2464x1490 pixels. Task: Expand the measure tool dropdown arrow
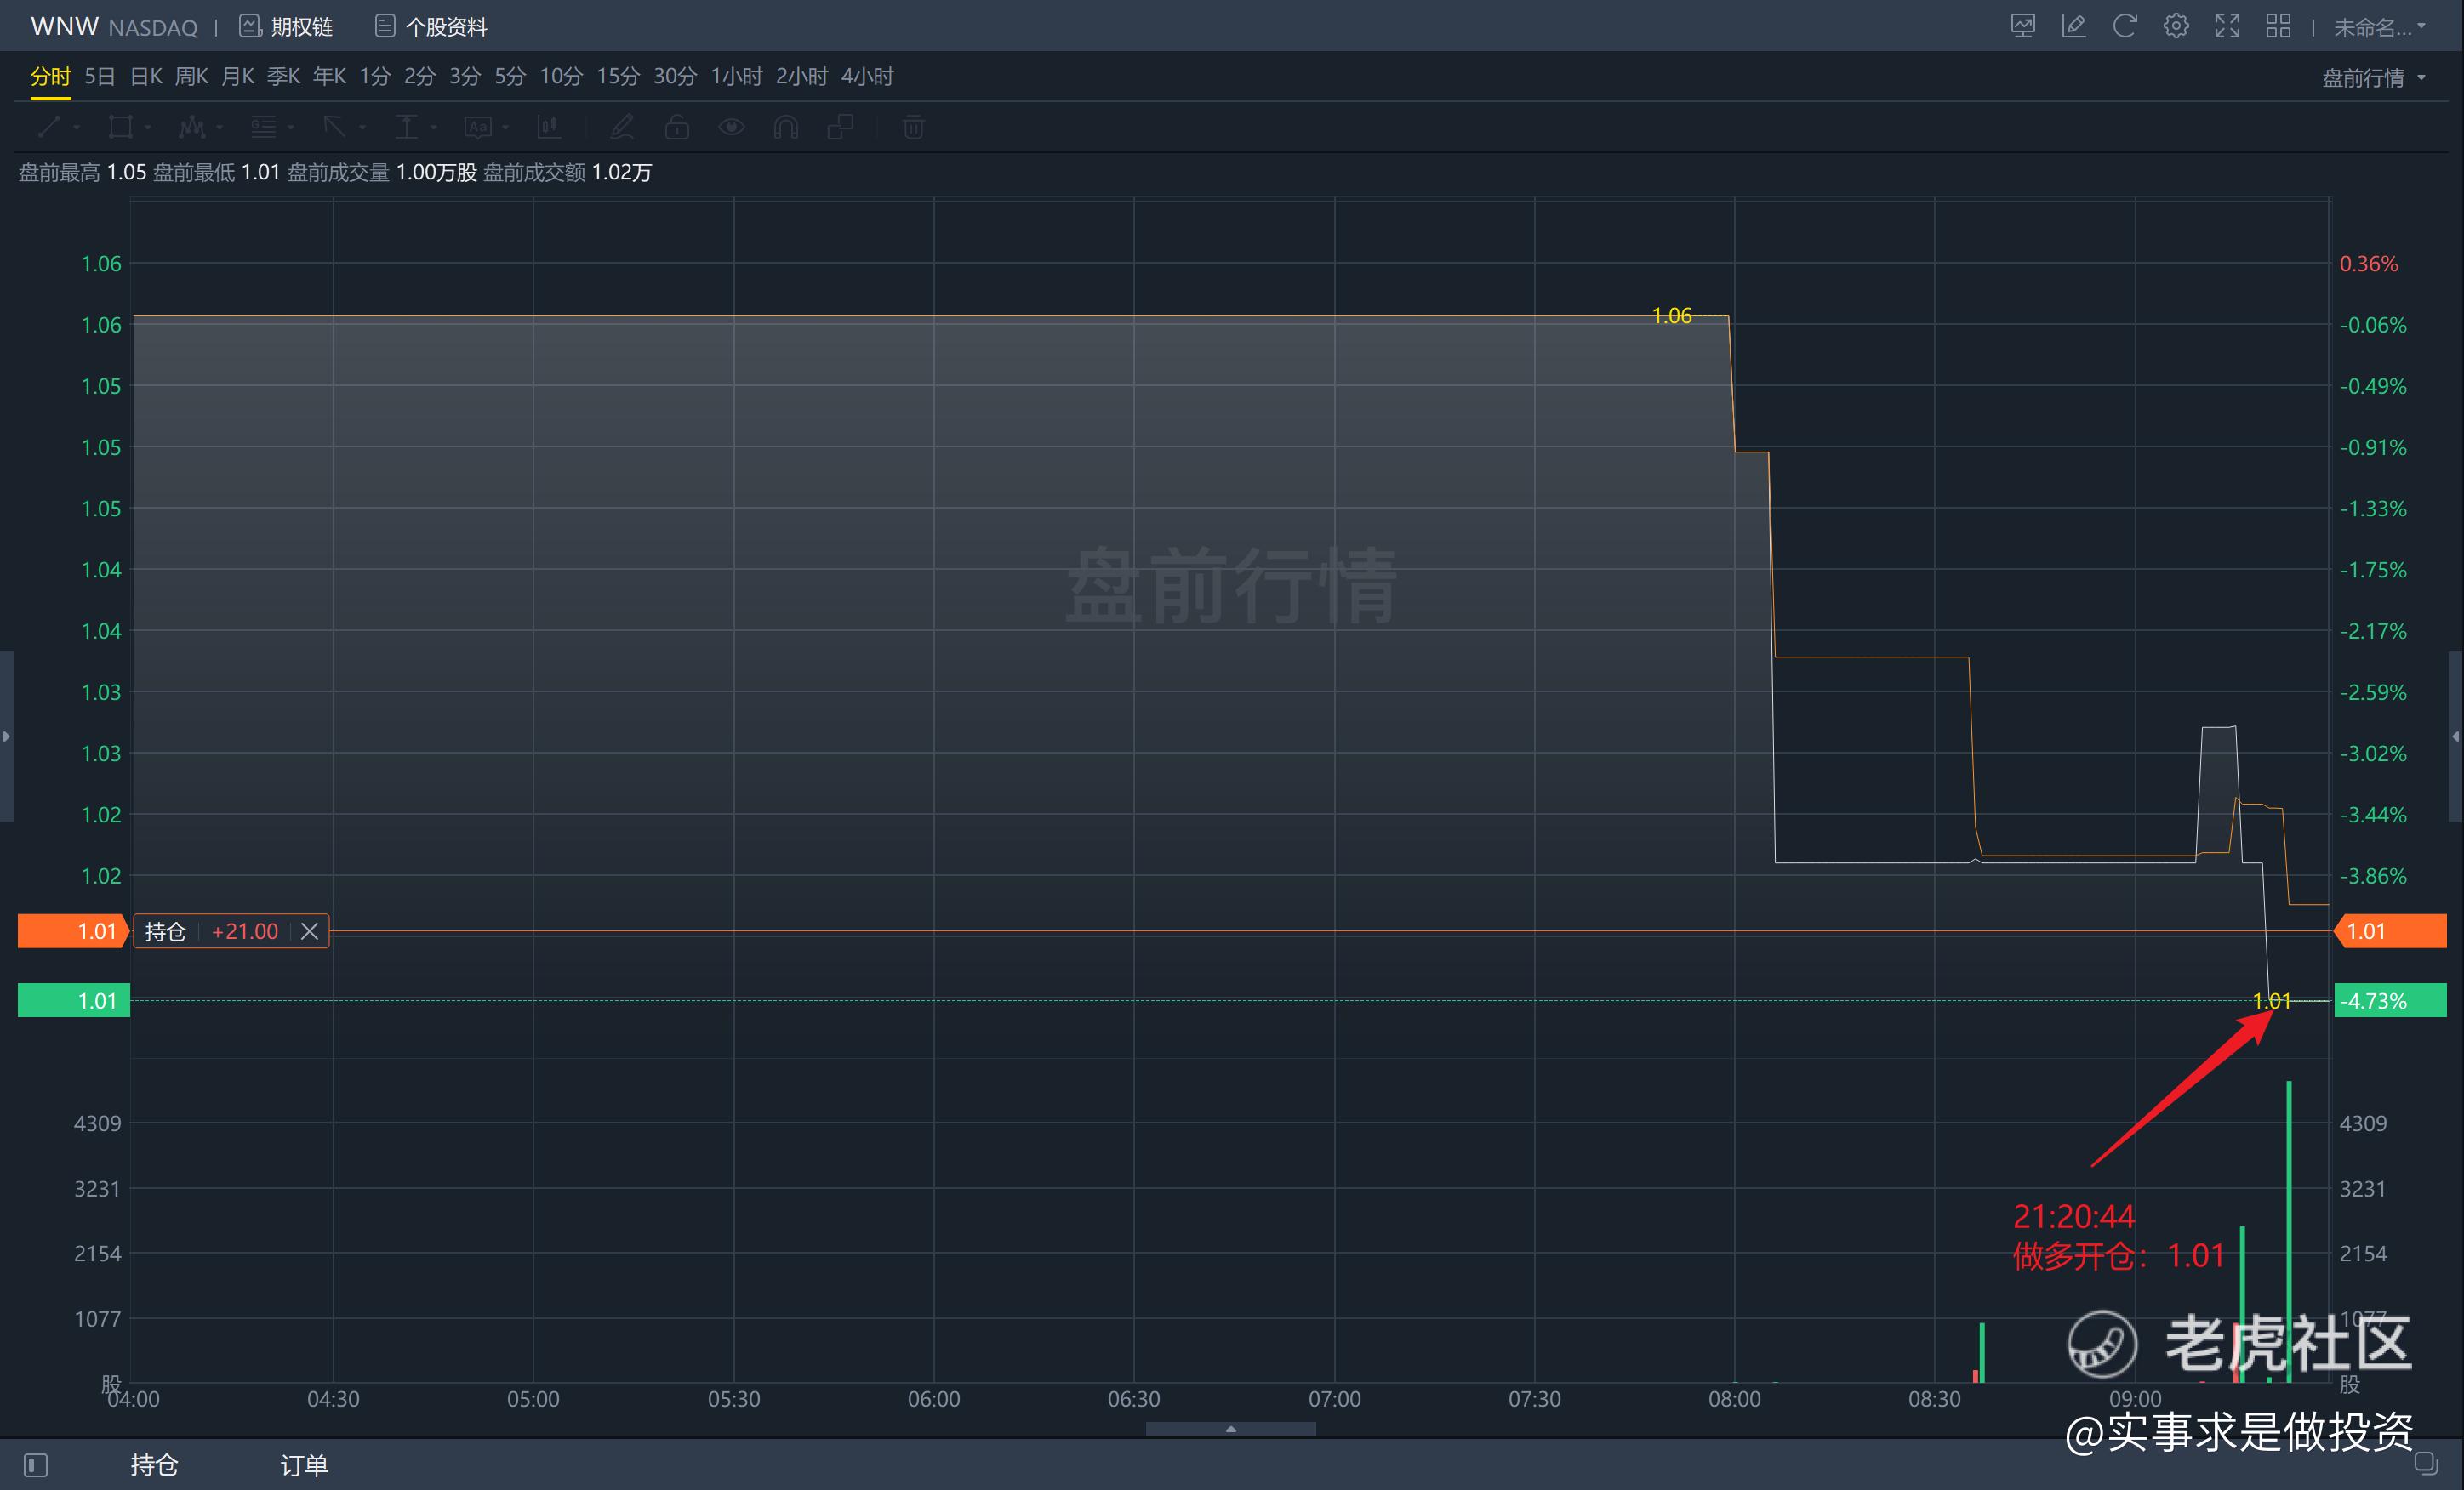[x=433, y=128]
